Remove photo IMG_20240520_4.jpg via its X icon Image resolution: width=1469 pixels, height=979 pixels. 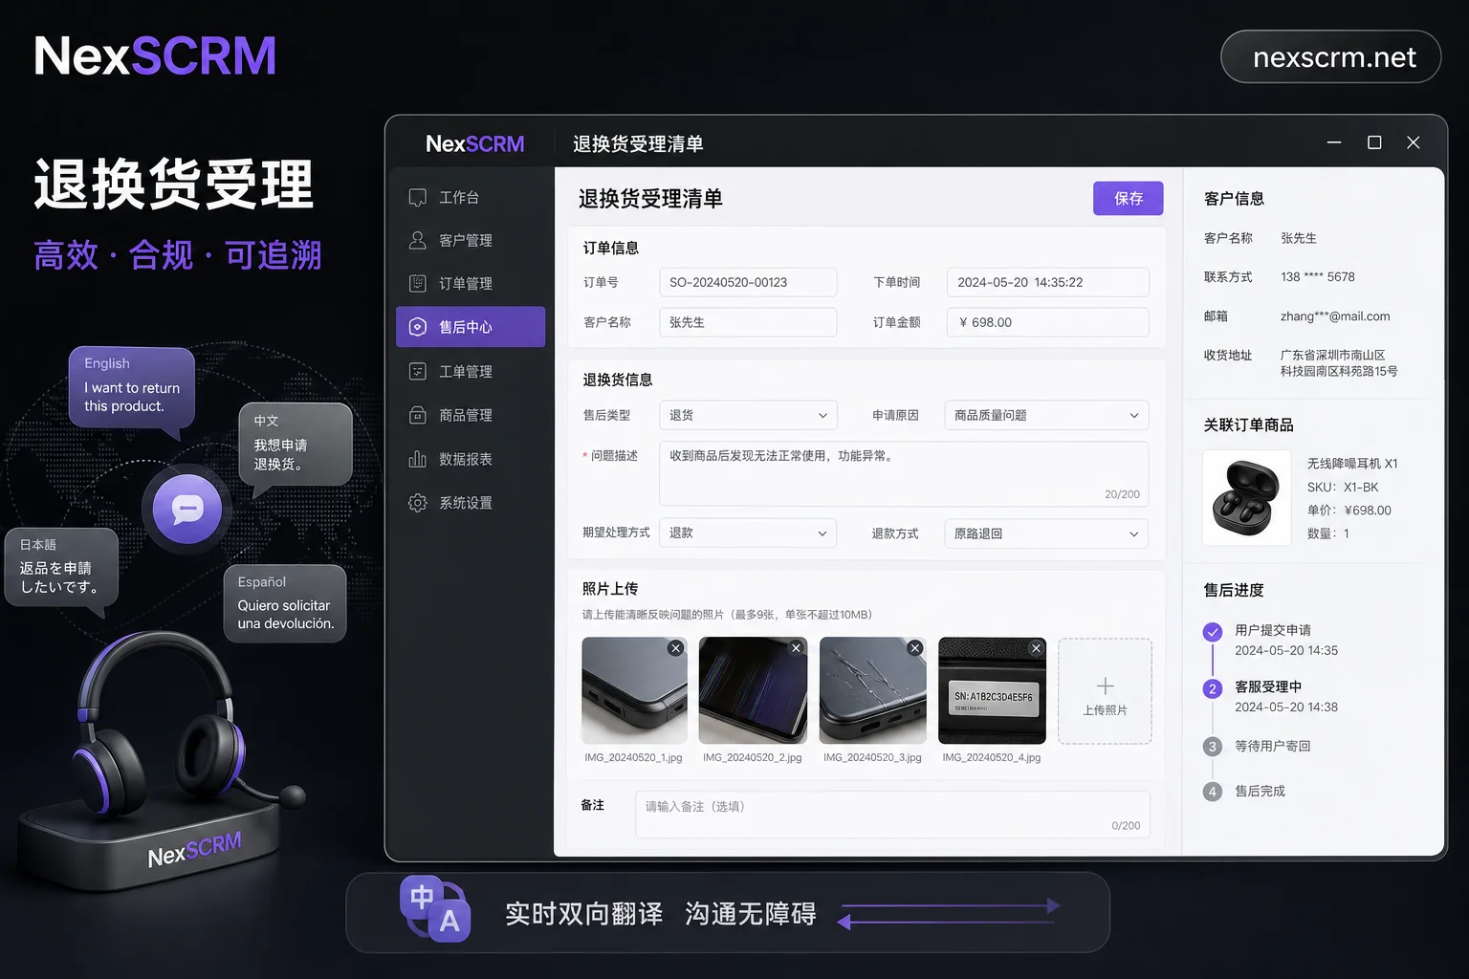[1036, 648]
